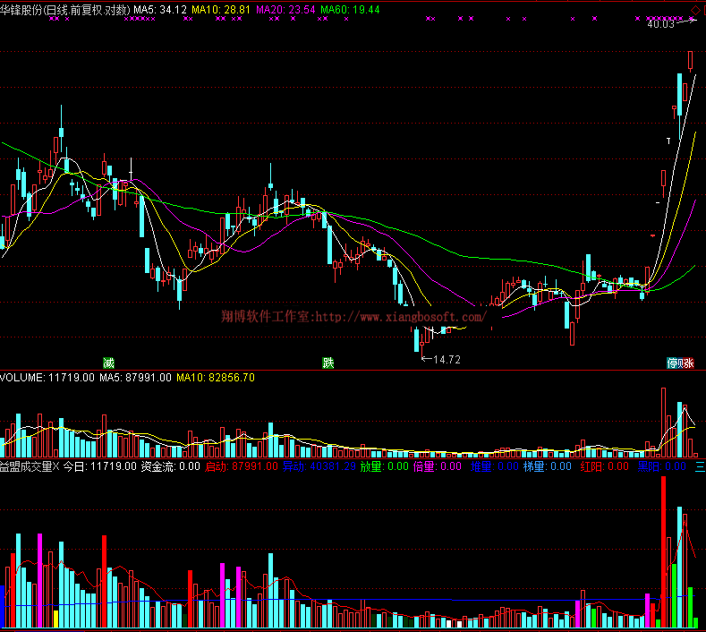Screen dimensions: 706x632
Task: Click the red 涨 marker icon
Action: pyautogui.click(x=686, y=363)
